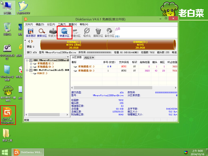Select HD0:VMwareVirtualIDEHardD in tree
Screen dimensions: 208x156
pyautogui.click(x=51, y=60)
